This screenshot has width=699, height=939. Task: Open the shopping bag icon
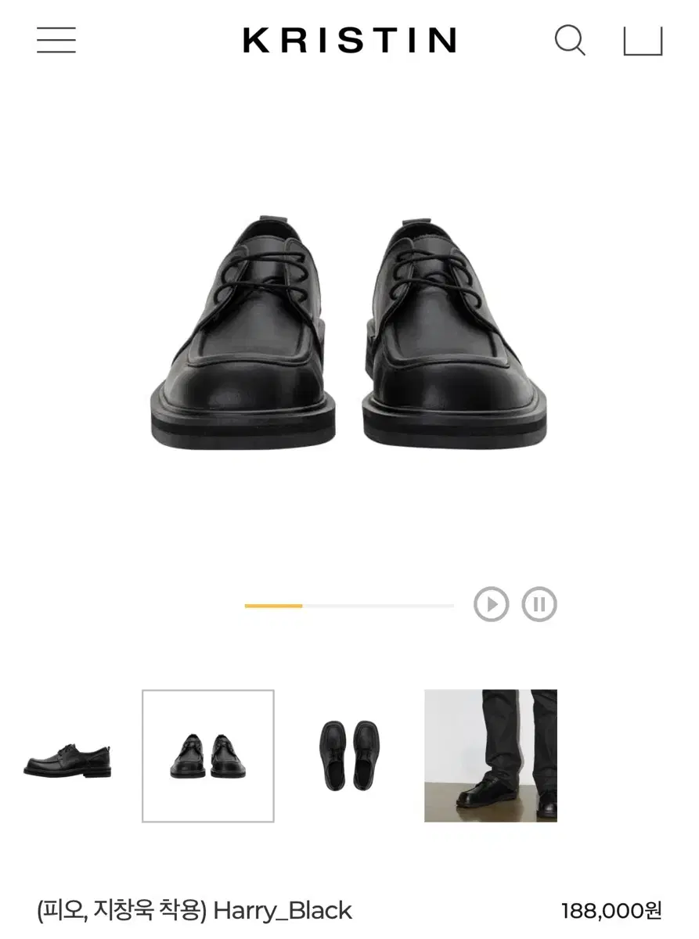pos(643,41)
